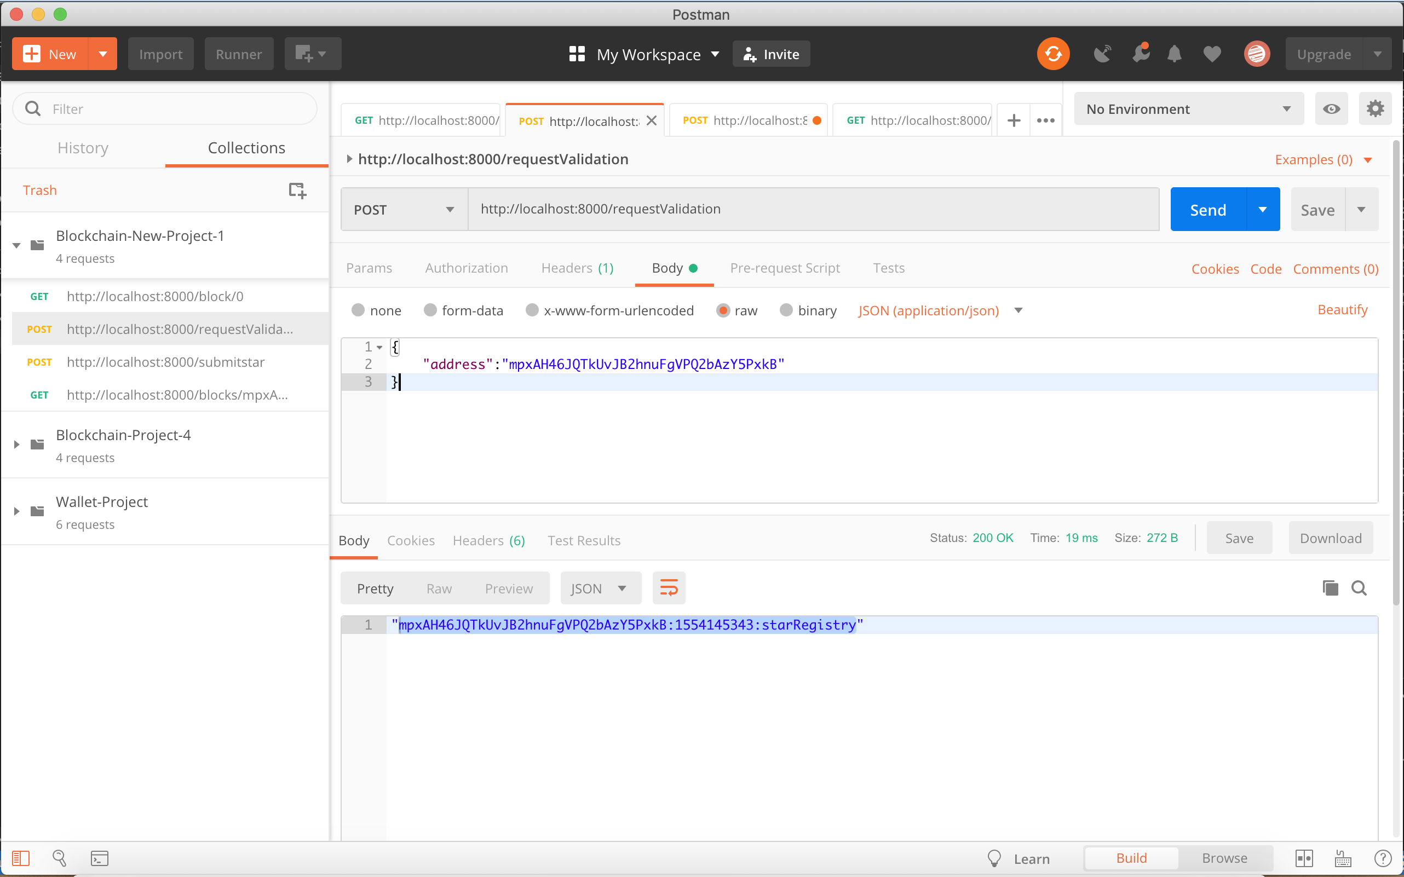Toggle sidebar visibility icon
This screenshot has height=877, width=1404.
(x=21, y=858)
